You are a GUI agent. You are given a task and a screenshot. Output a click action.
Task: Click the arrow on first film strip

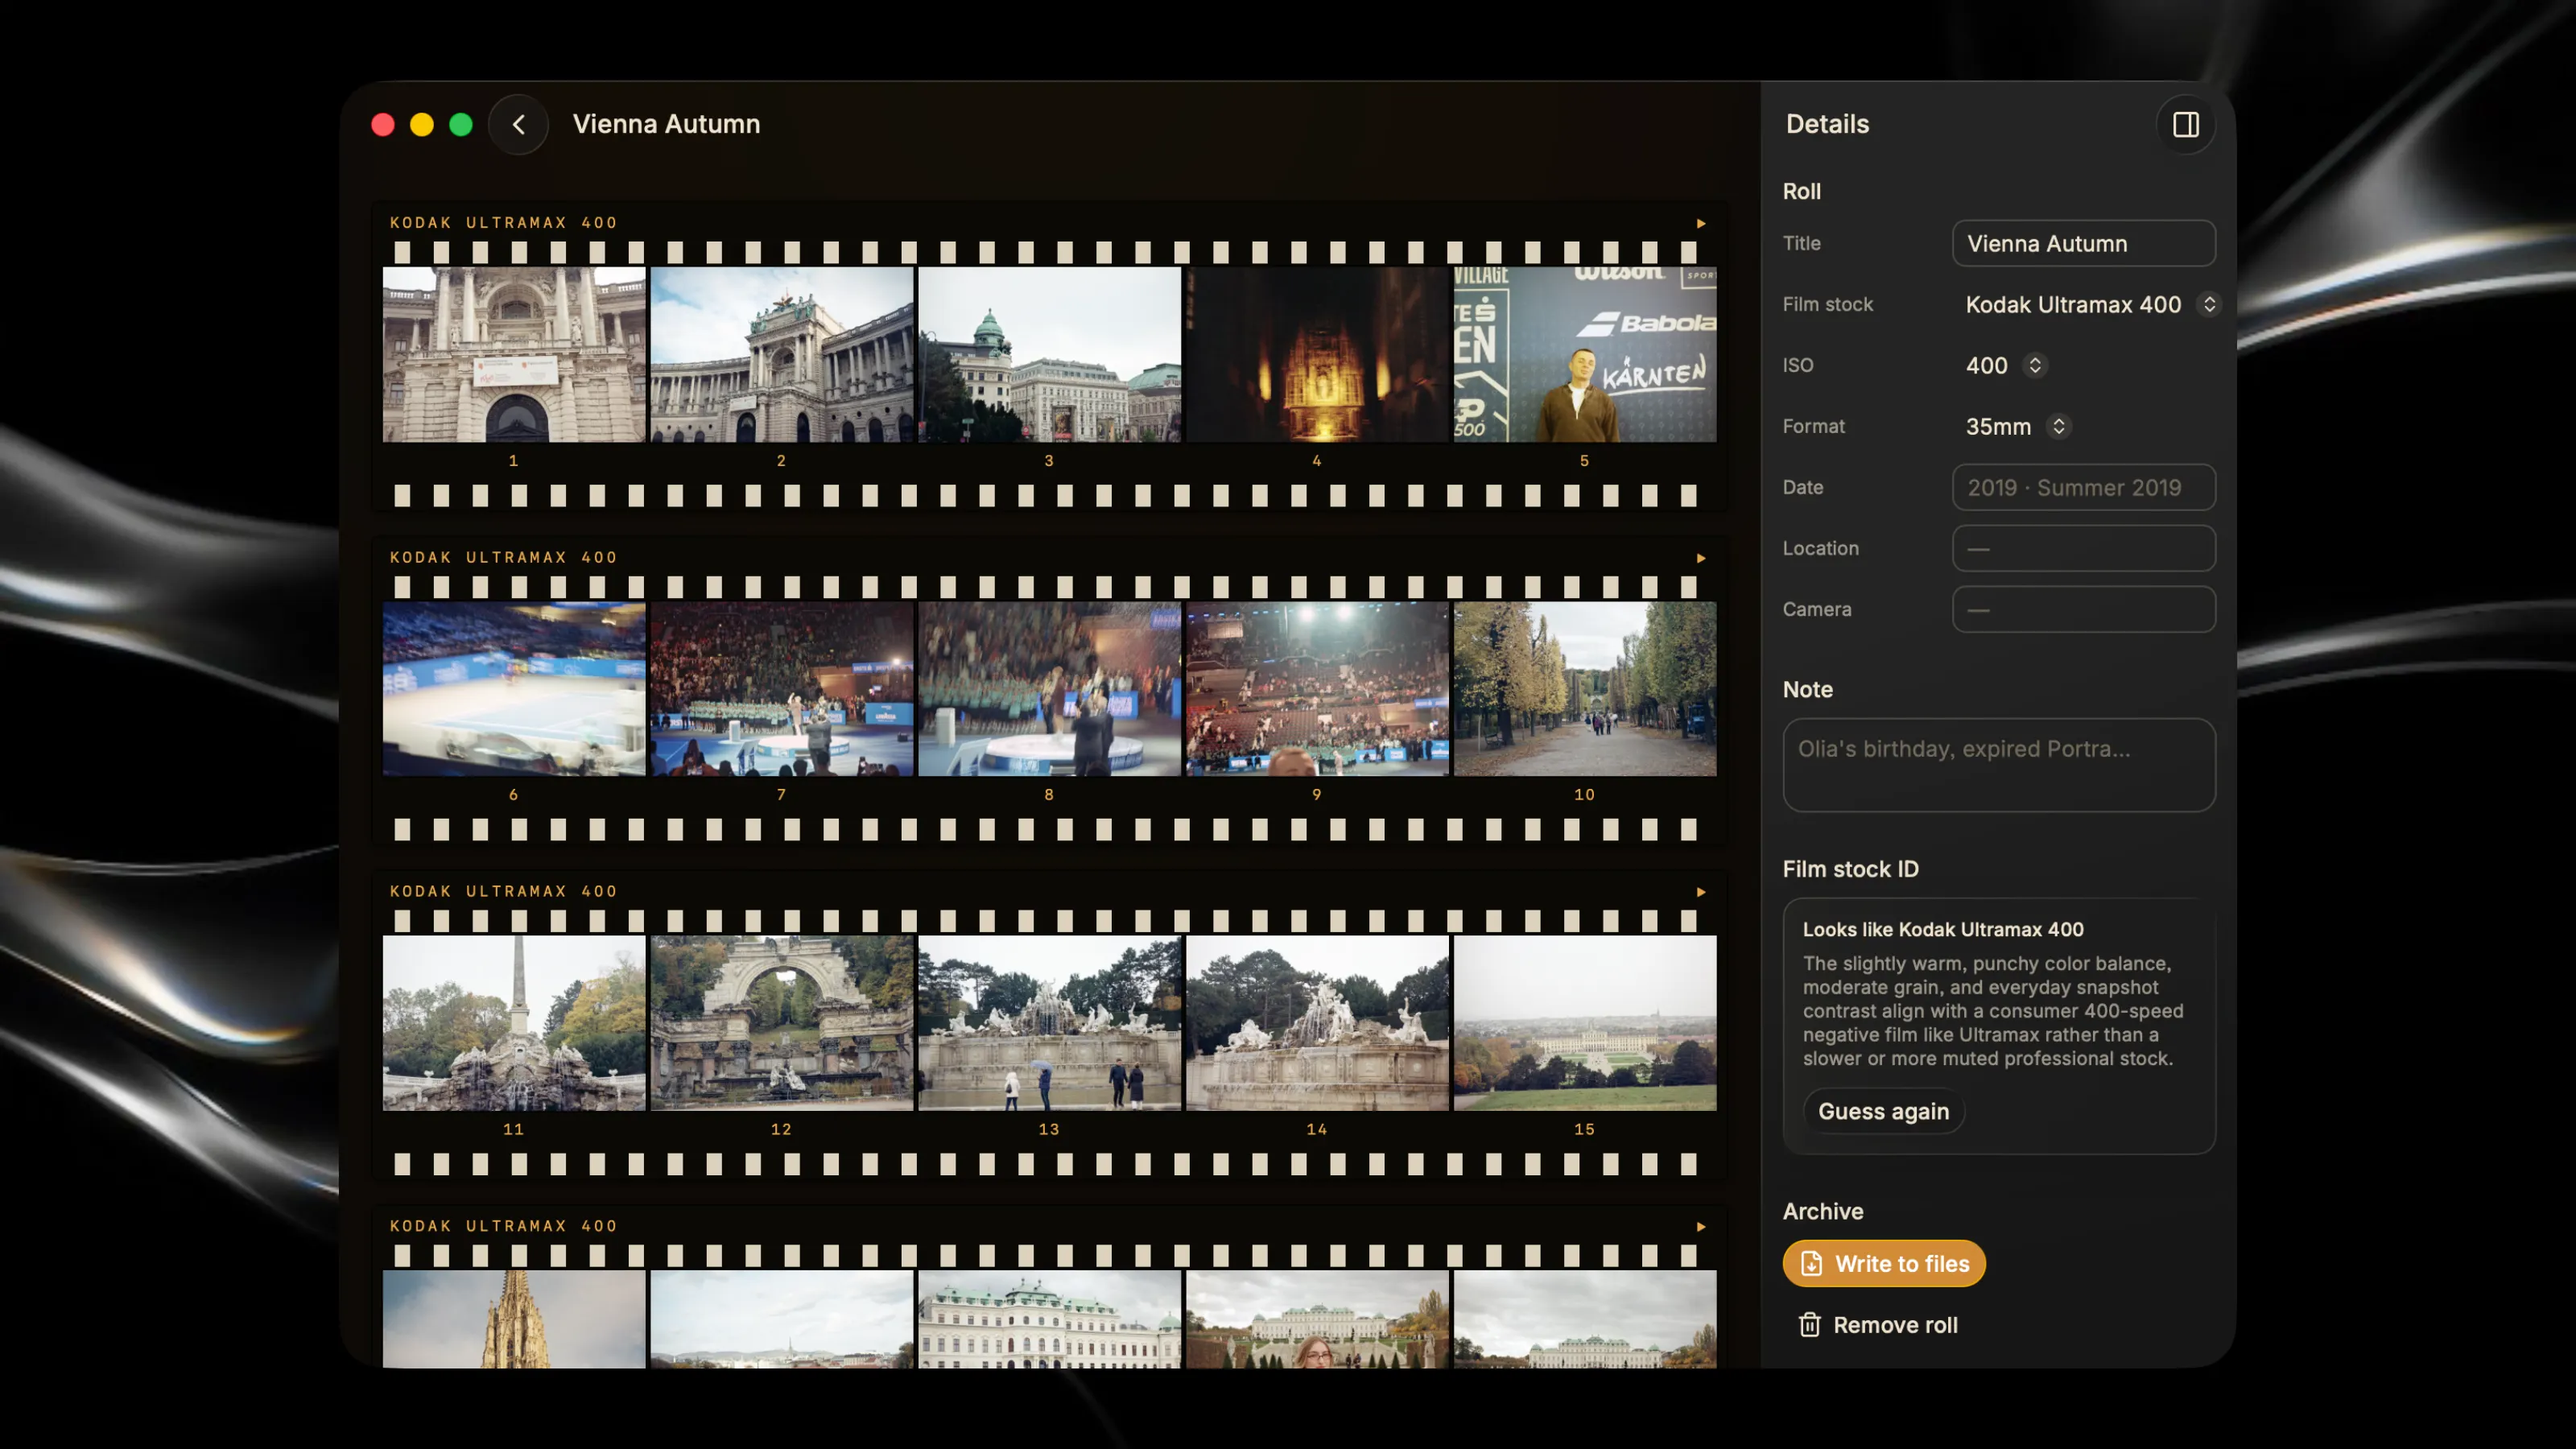(x=1700, y=223)
